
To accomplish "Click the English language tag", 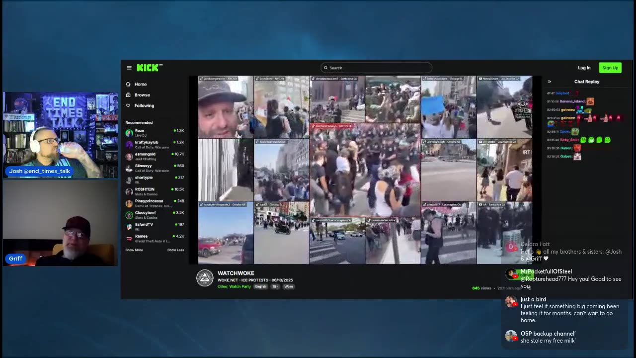I will pyautogui.click(x=261, y=286).
